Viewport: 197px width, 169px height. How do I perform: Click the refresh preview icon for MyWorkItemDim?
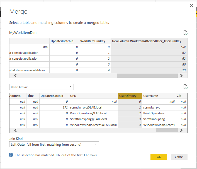point(185,32)
